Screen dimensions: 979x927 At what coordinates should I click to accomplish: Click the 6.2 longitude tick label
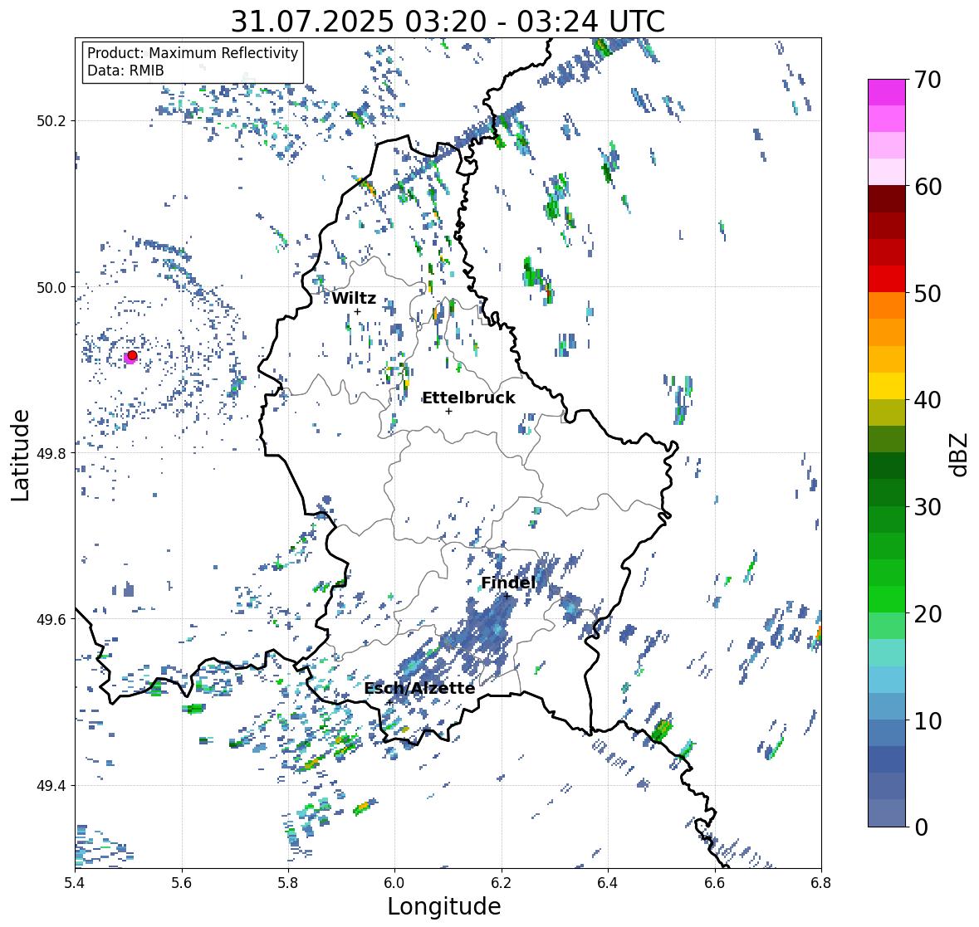pyautogui.click(x=502, y=882)
